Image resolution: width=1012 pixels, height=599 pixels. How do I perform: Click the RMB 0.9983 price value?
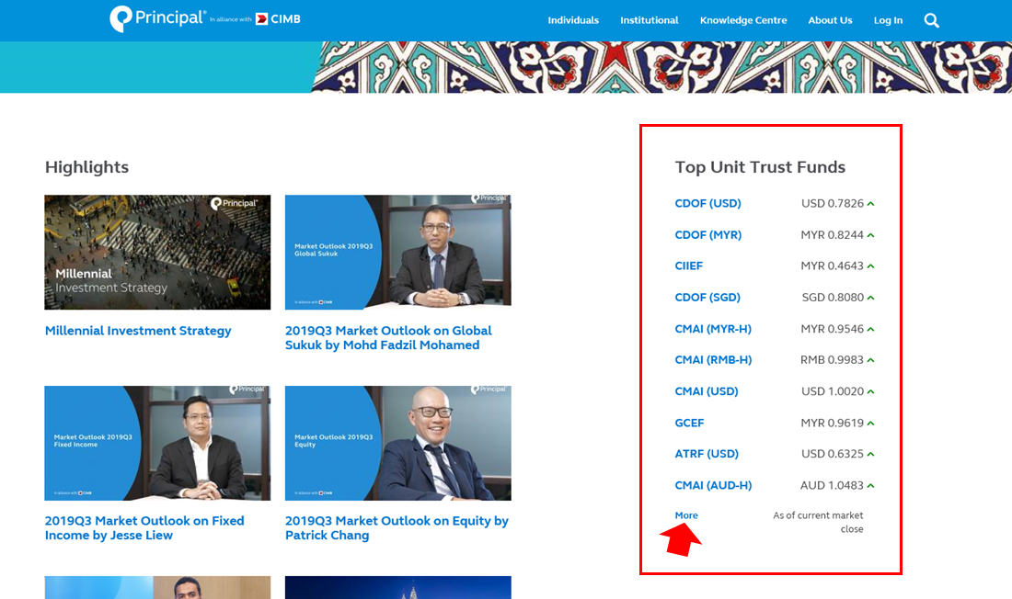click(x=832, y=360)
